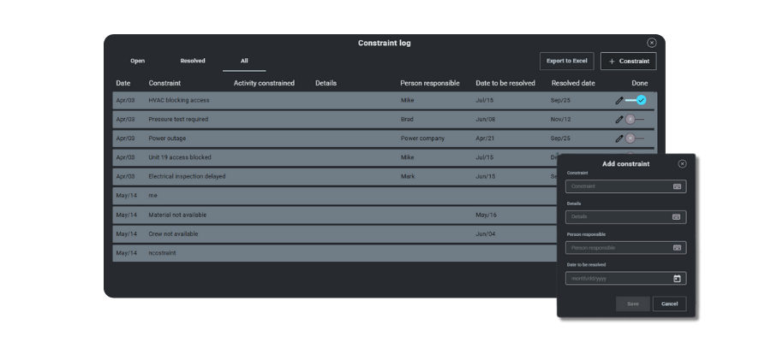Select the All tab

[x=244, y=62]
